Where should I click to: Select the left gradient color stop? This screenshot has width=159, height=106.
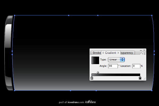(x=92, y=78)
